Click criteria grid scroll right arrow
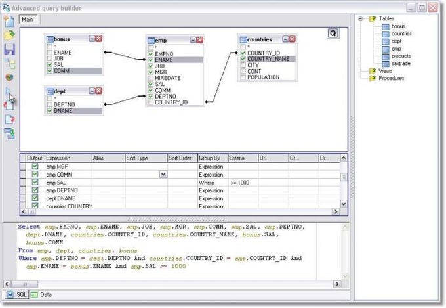The width and height of the screenshot is (446, 308). 336,211
